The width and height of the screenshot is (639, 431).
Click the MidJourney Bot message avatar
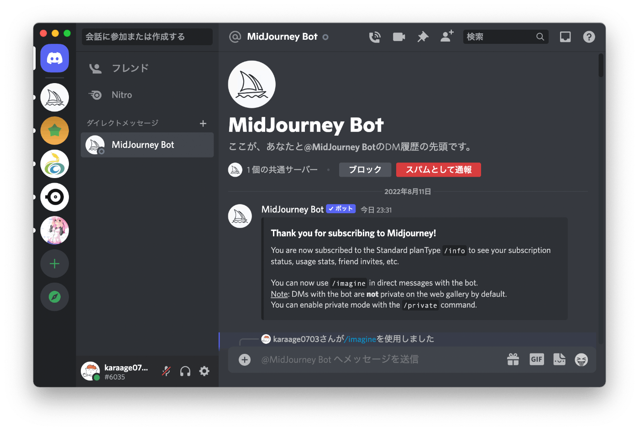[x=240, y=216]
